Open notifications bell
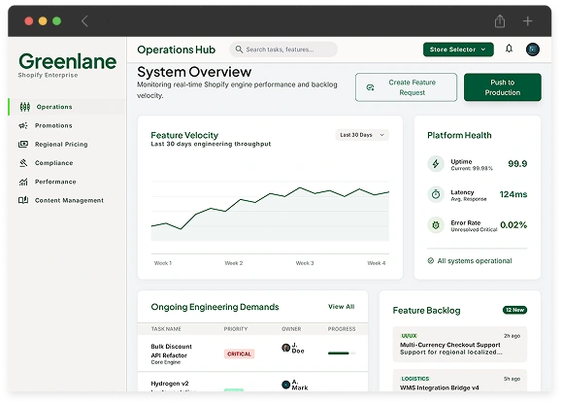The image size is (562, 404). [509, 49]
